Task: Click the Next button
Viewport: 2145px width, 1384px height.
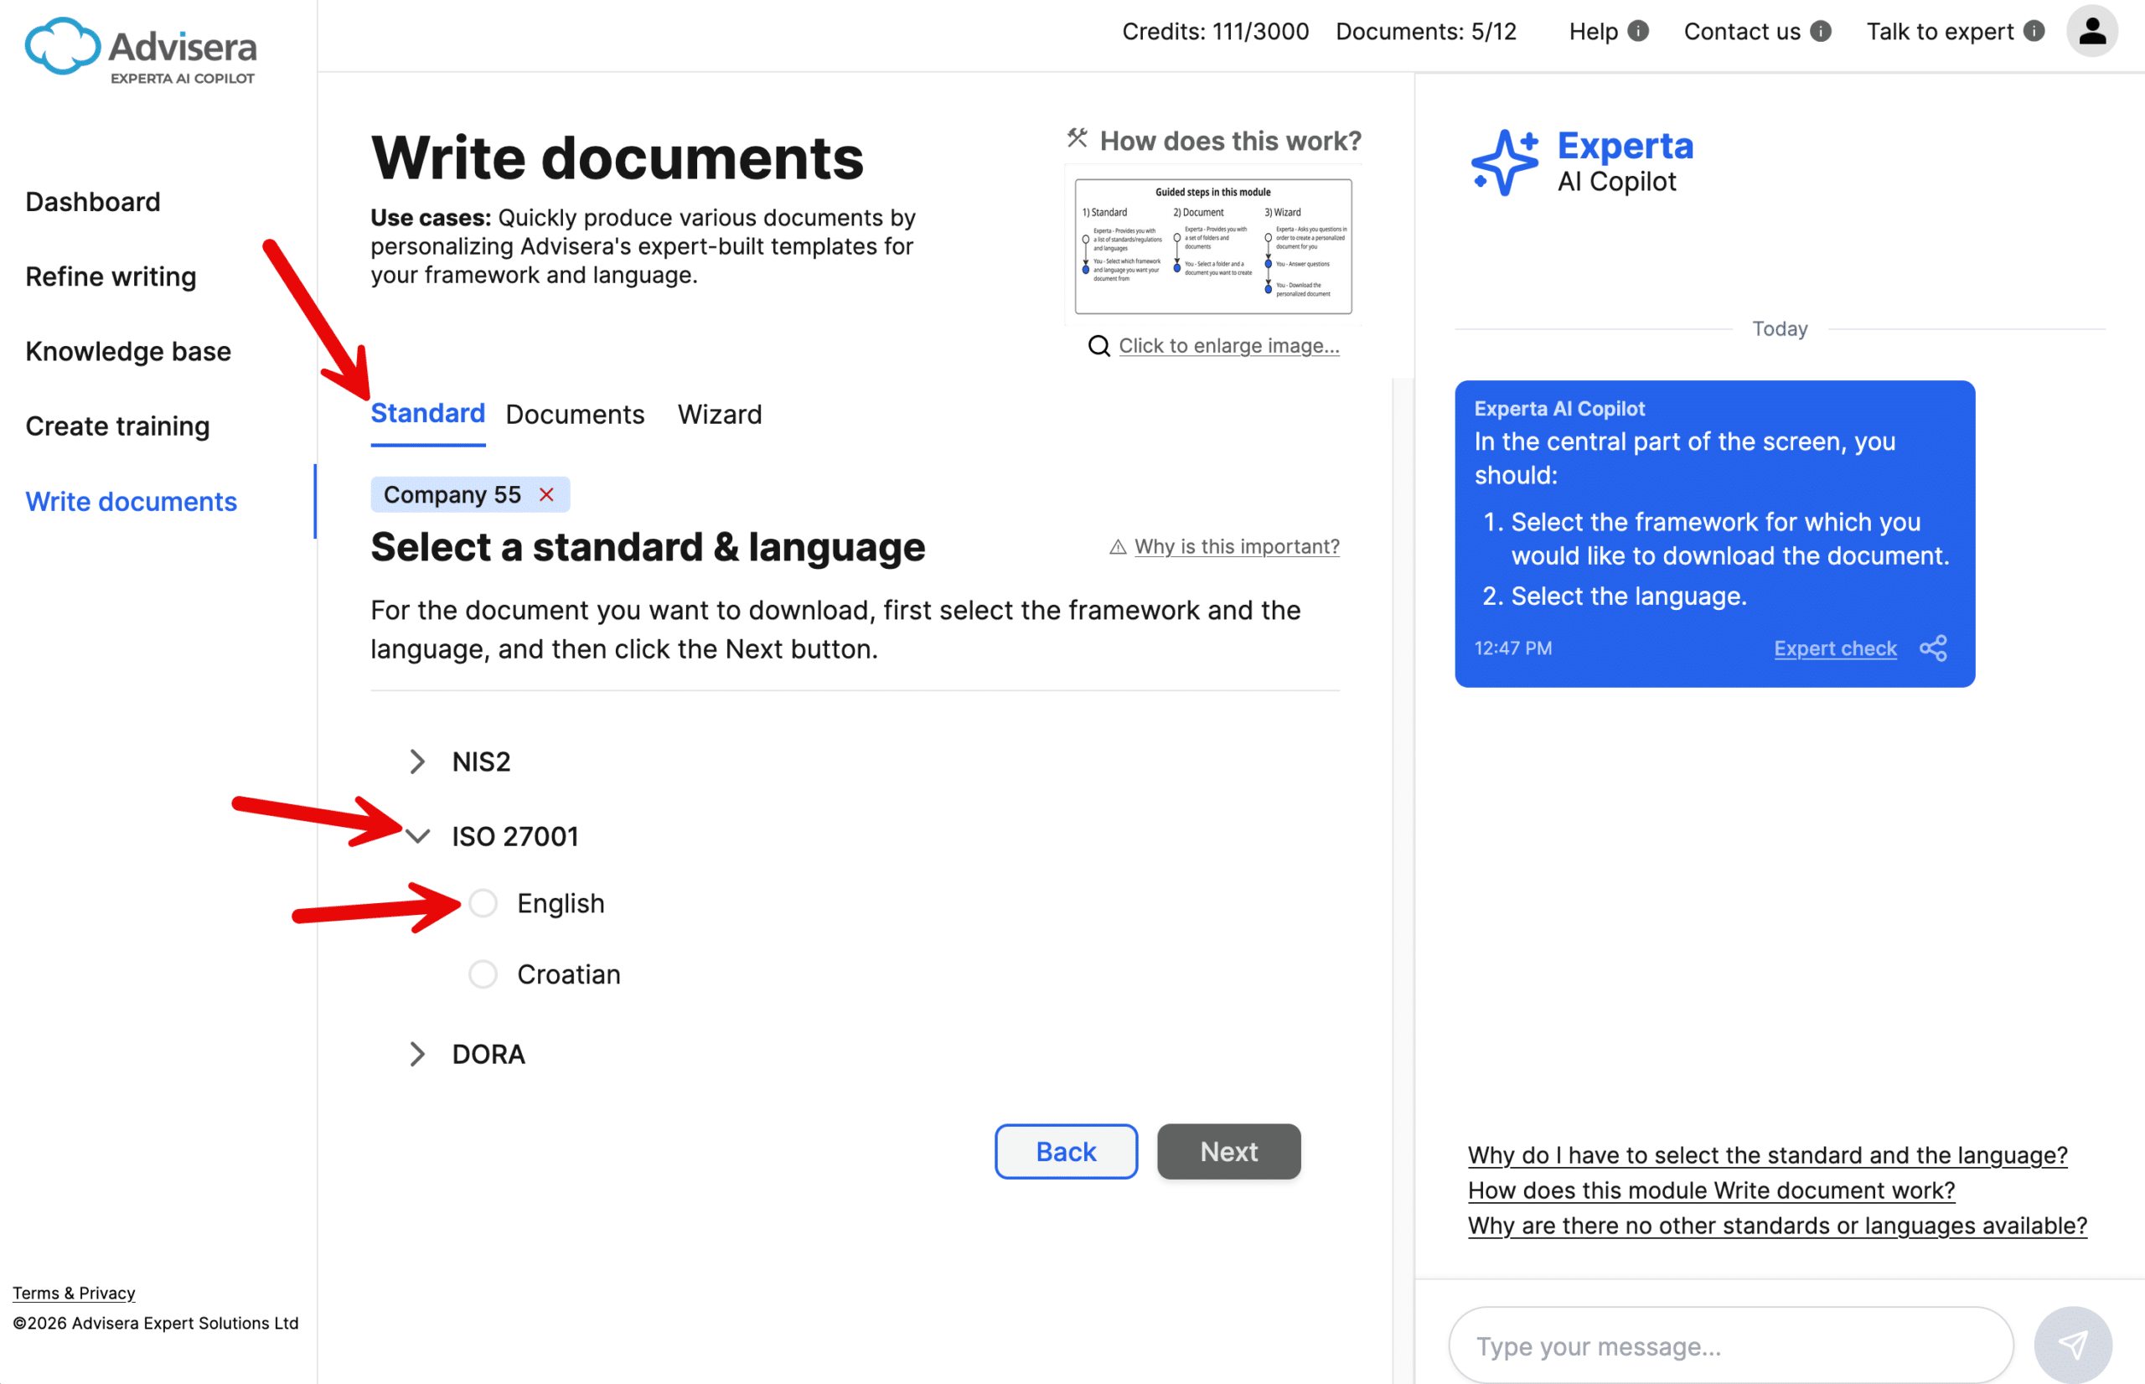Action: coord(1228,1151)
